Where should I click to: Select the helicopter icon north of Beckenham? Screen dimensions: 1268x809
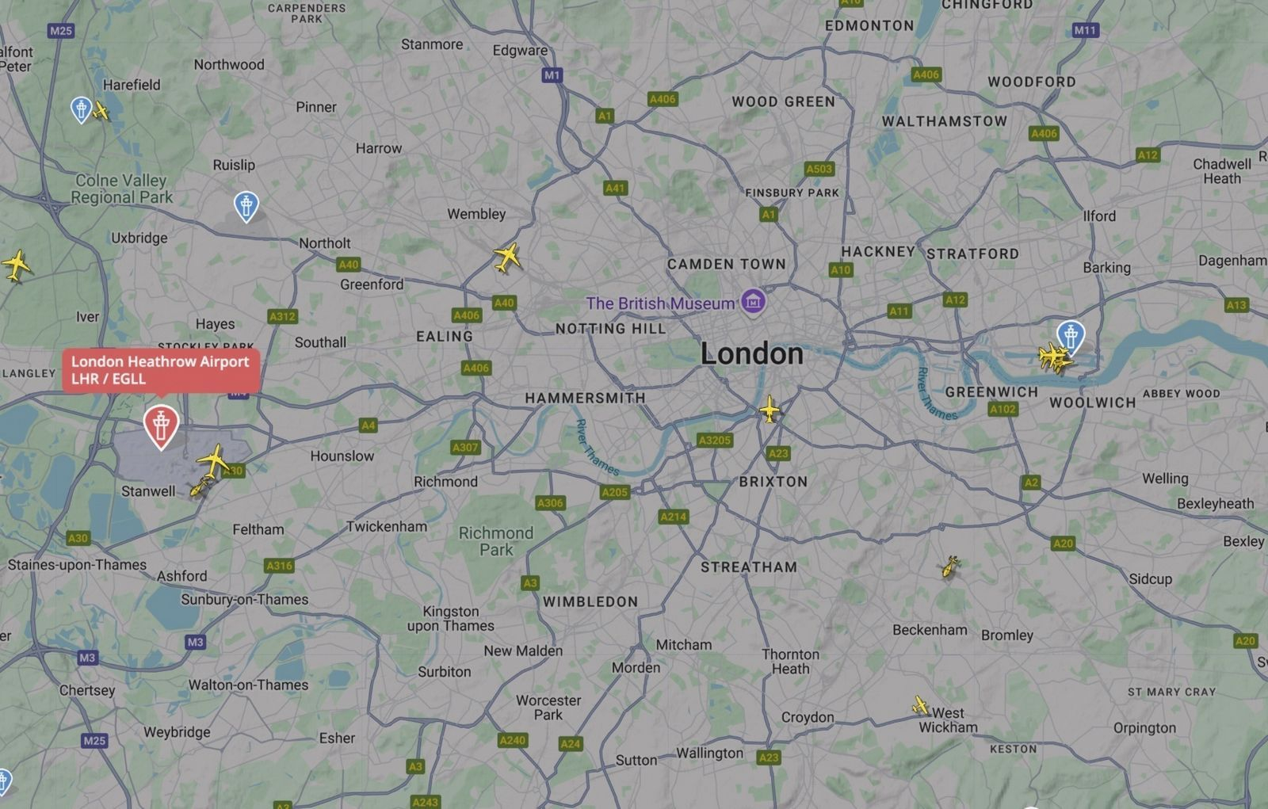950,567
